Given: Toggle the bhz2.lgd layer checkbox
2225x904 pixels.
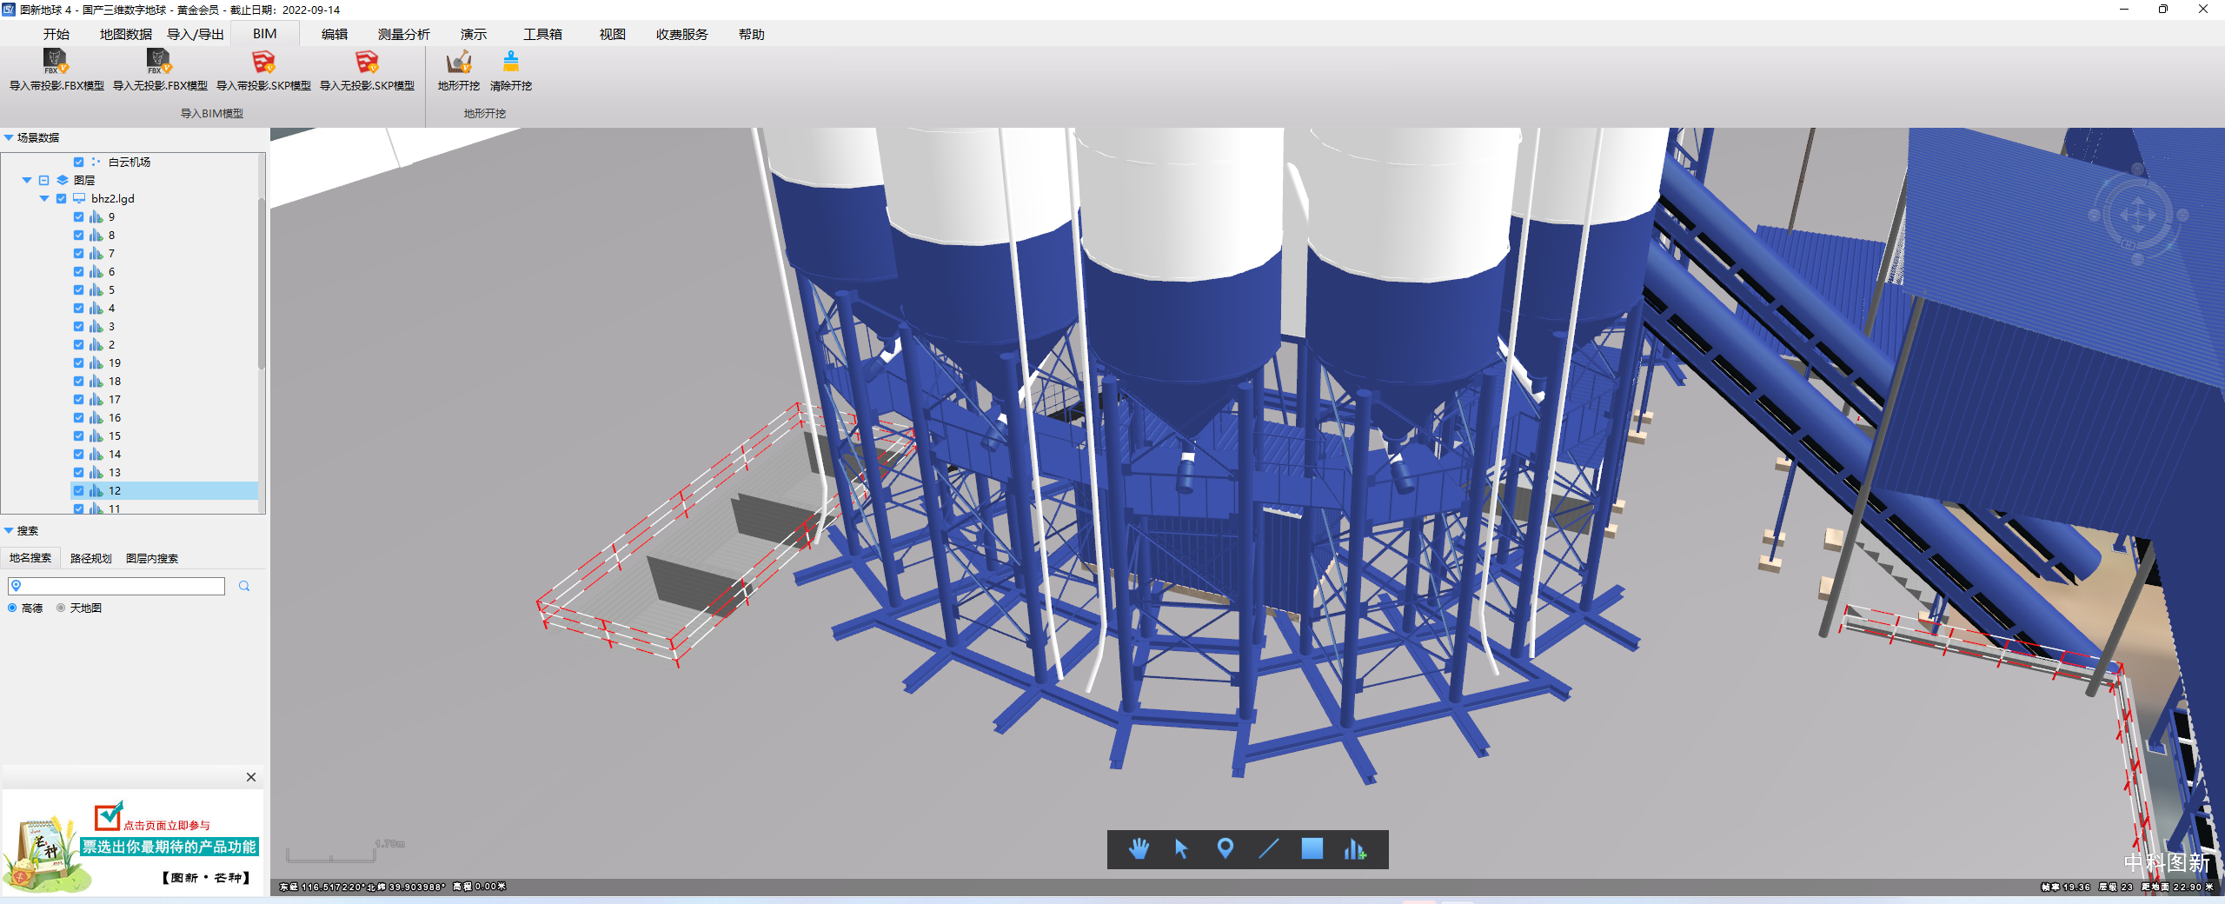Looking at the screenshot, I should (62, 199).
